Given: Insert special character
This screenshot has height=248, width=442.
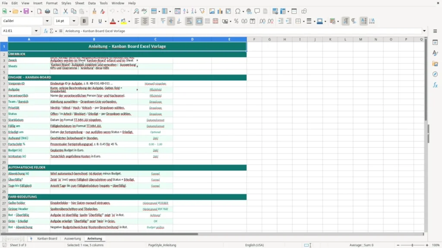Looking at the screenshot, I should (238, 11).
